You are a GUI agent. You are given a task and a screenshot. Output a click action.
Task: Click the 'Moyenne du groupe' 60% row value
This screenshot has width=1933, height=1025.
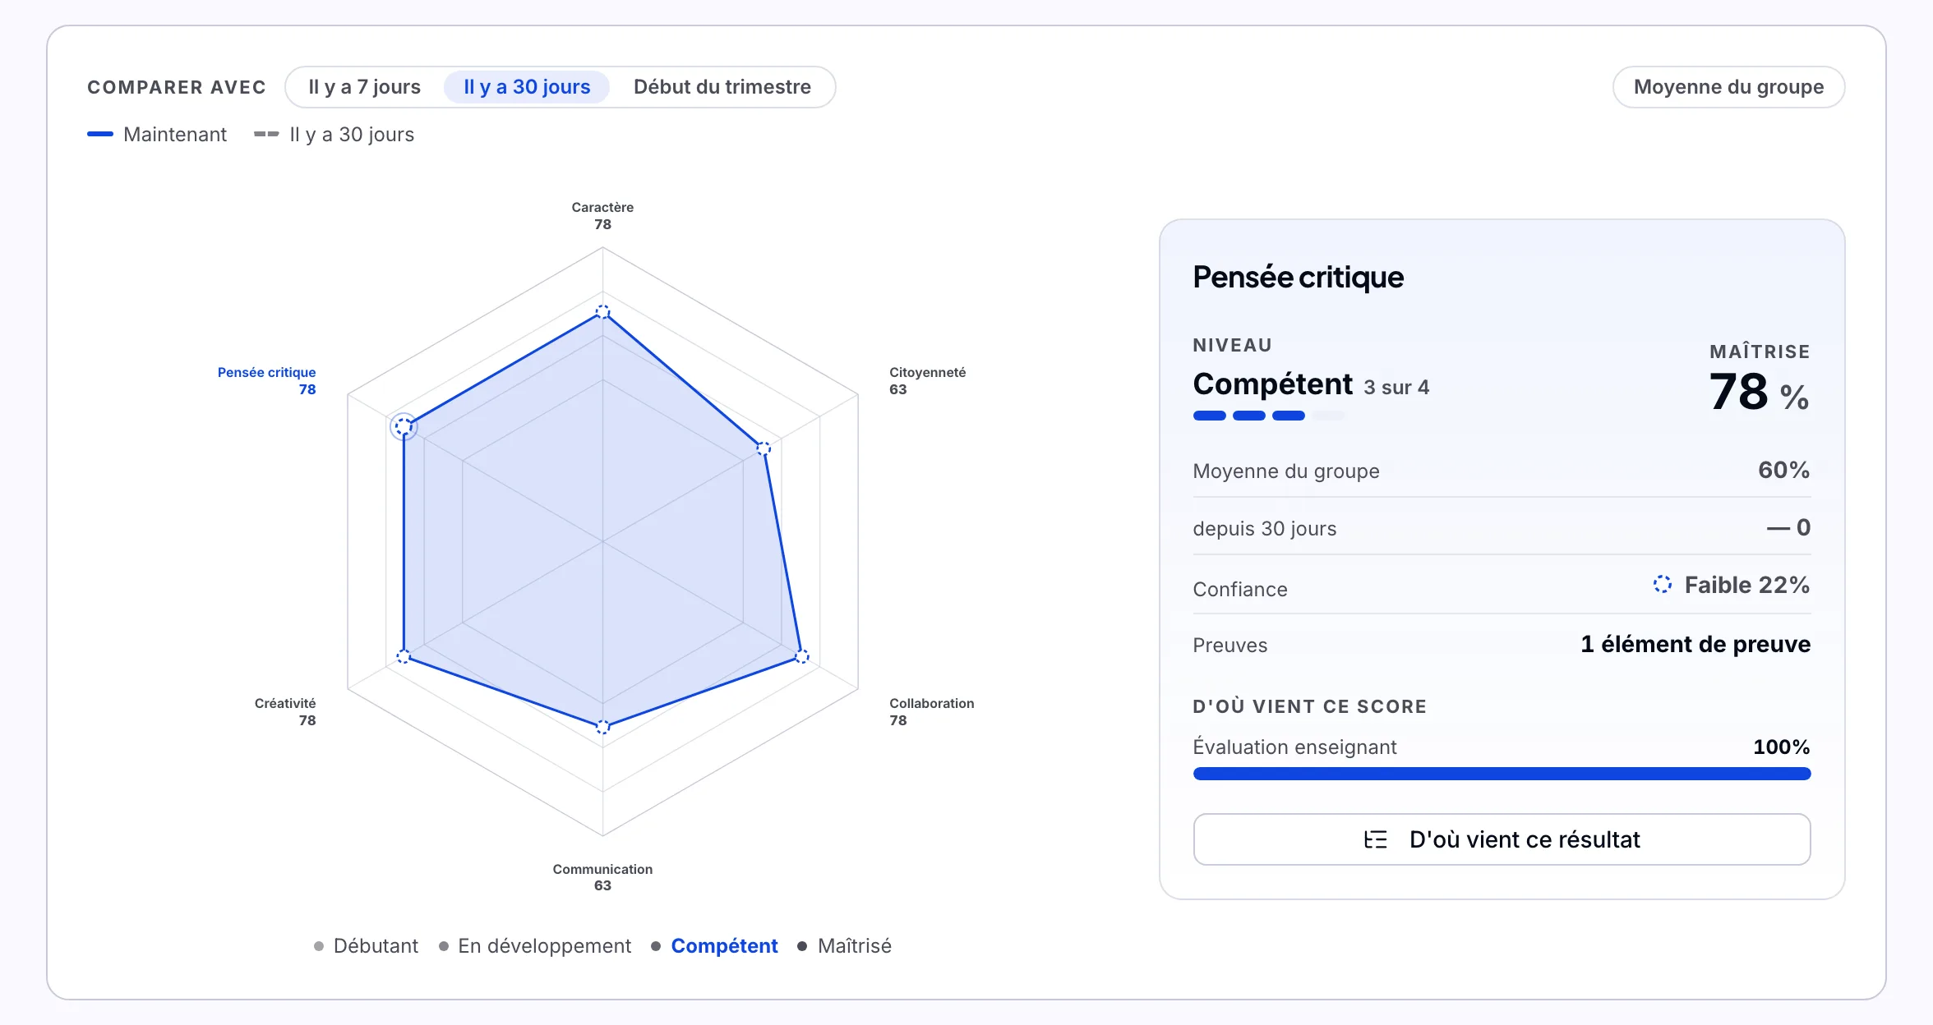(1783, 471)
